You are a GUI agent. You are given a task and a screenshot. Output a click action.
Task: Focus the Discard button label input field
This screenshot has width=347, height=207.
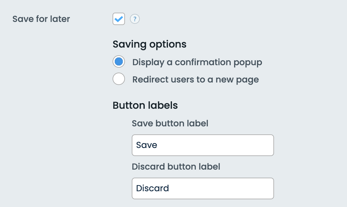click(203, 188)
